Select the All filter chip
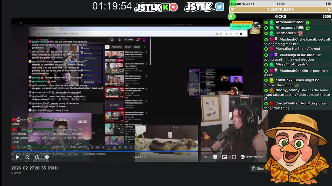 pyautogui.click(x=107, y=47)
